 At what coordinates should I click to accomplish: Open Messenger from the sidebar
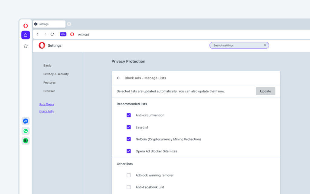pos(25,121)
